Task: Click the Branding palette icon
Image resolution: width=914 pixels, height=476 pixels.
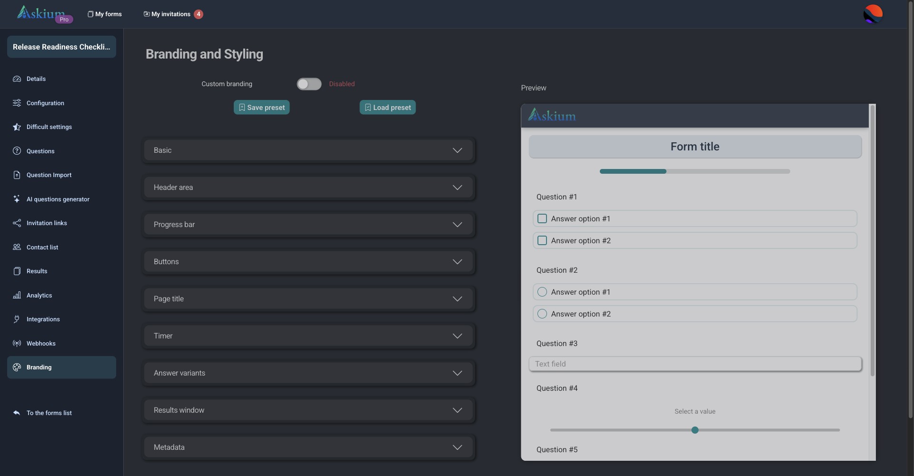Action: [17, 367]
